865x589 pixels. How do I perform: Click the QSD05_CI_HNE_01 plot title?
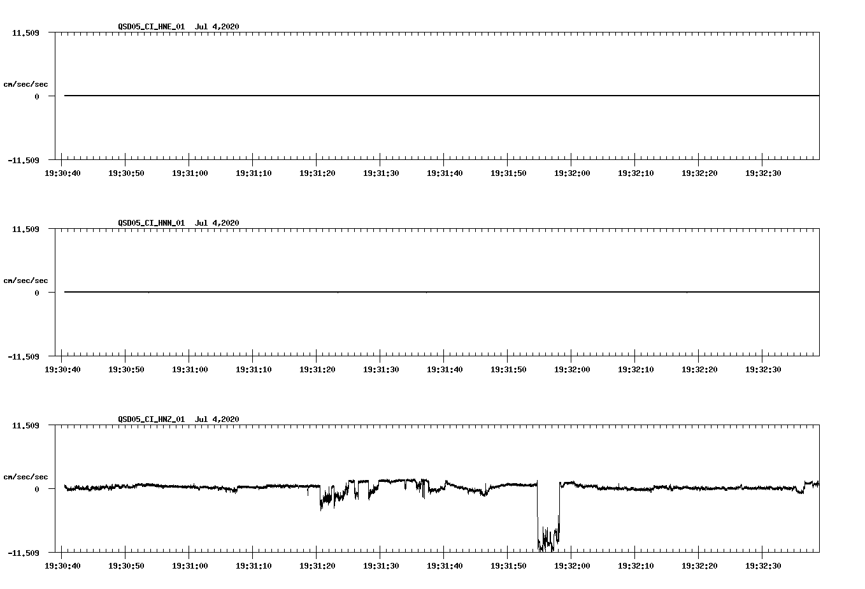tap(179, 27)
